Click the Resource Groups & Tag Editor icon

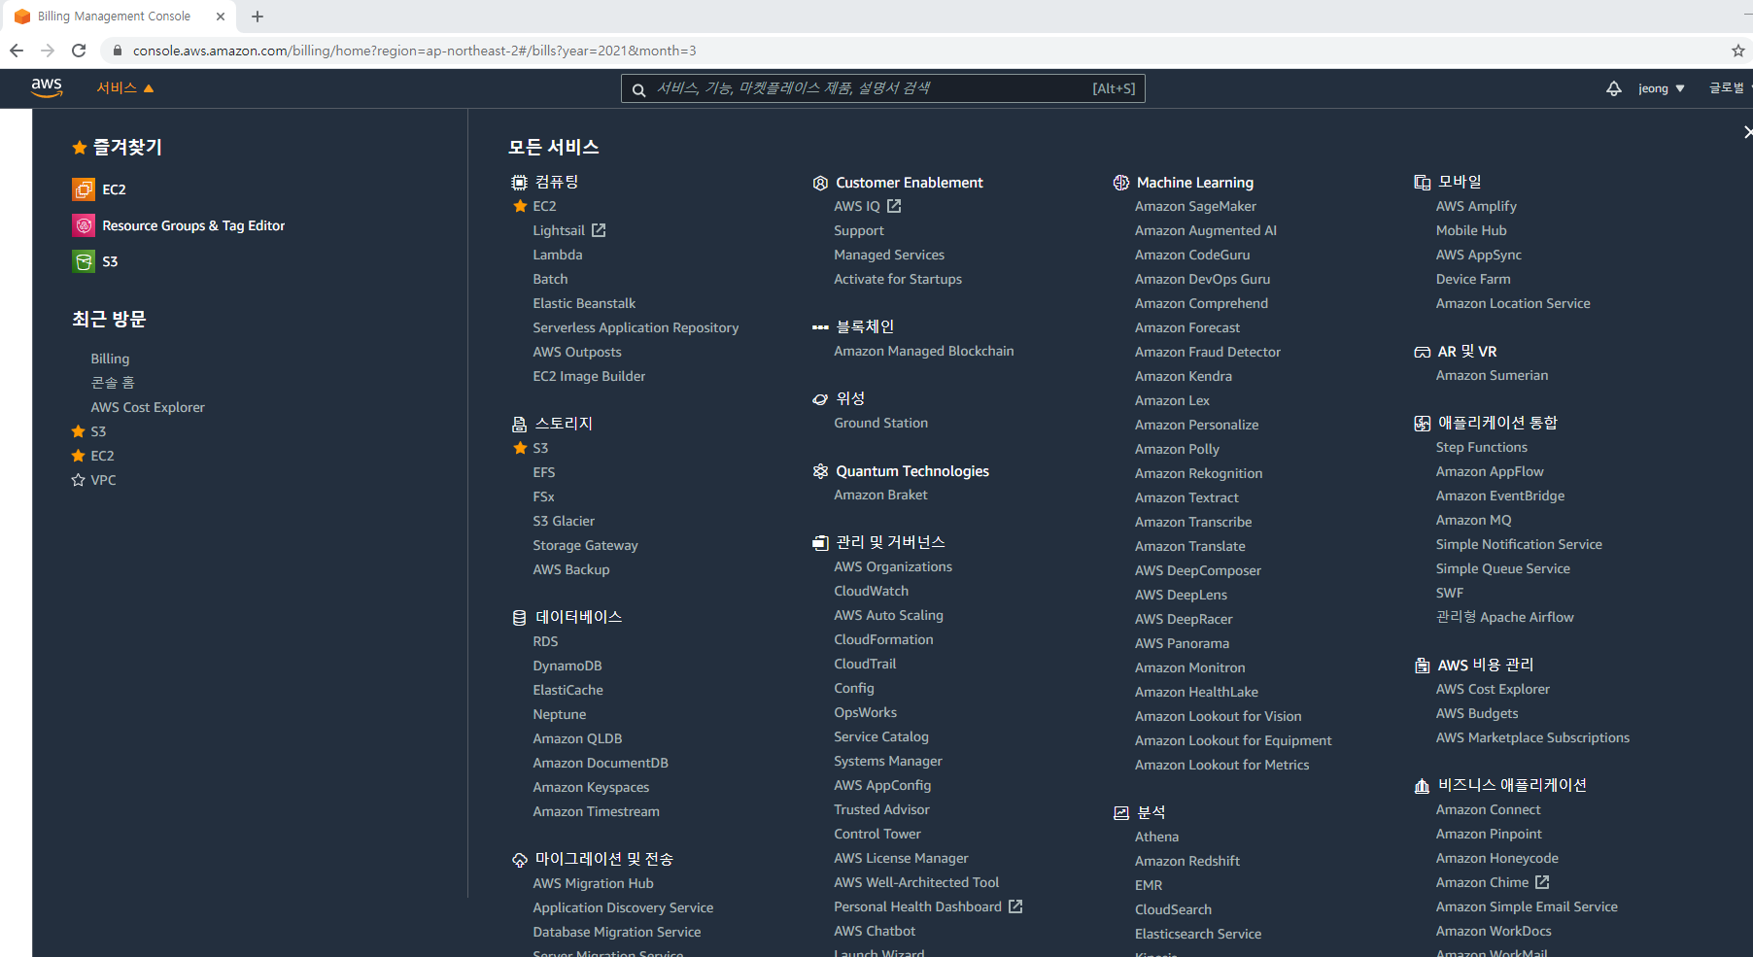click(84, 225)
